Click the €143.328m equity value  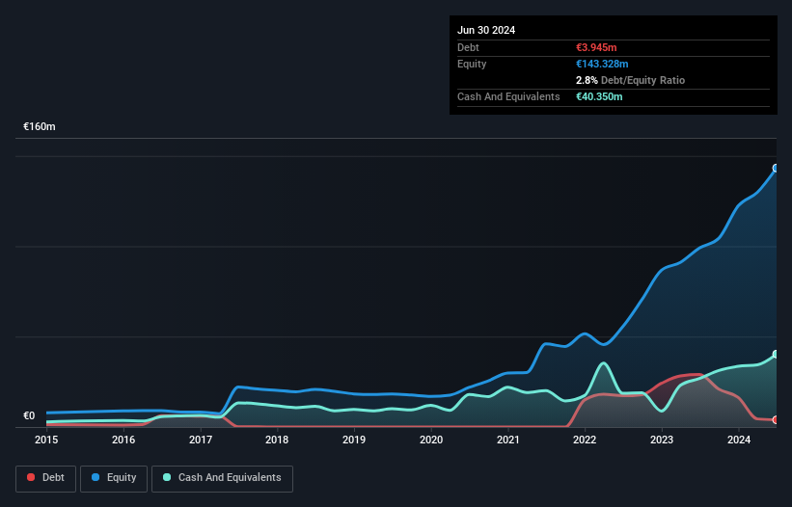click(x=602, y=64)
